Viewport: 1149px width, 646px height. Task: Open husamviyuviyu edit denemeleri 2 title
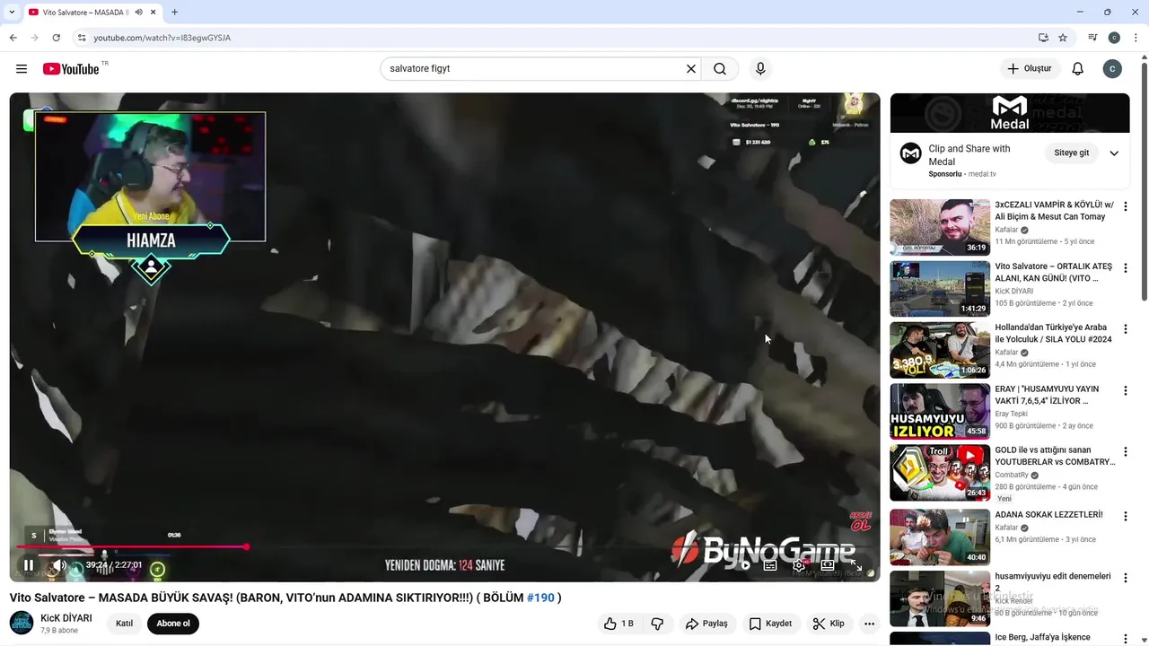coord(1053,582)
